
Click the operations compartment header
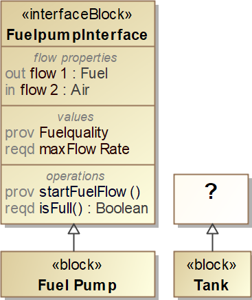click(76, 176)
